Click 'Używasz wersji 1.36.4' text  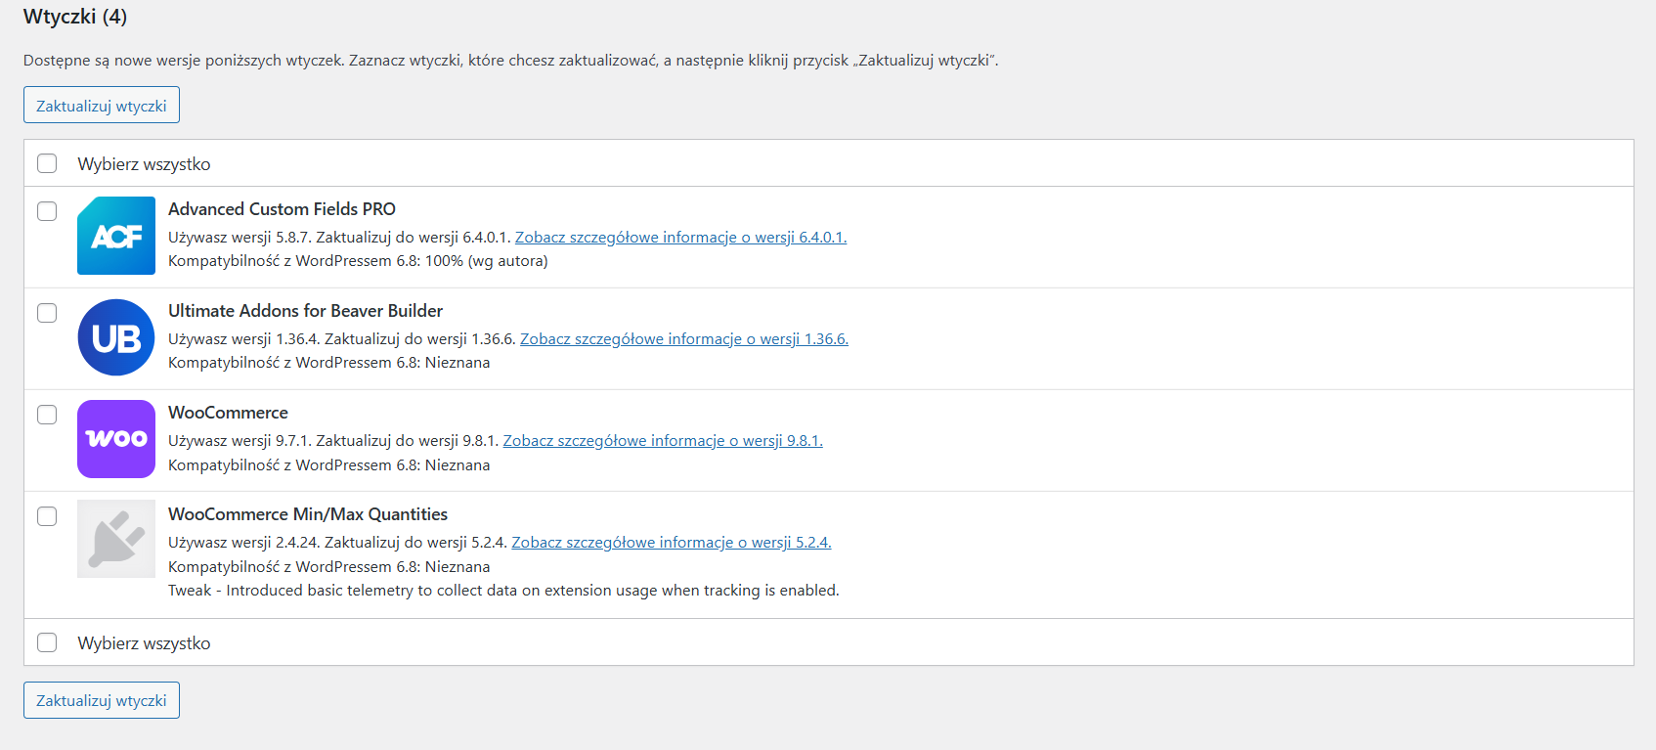tap(244, 338)
